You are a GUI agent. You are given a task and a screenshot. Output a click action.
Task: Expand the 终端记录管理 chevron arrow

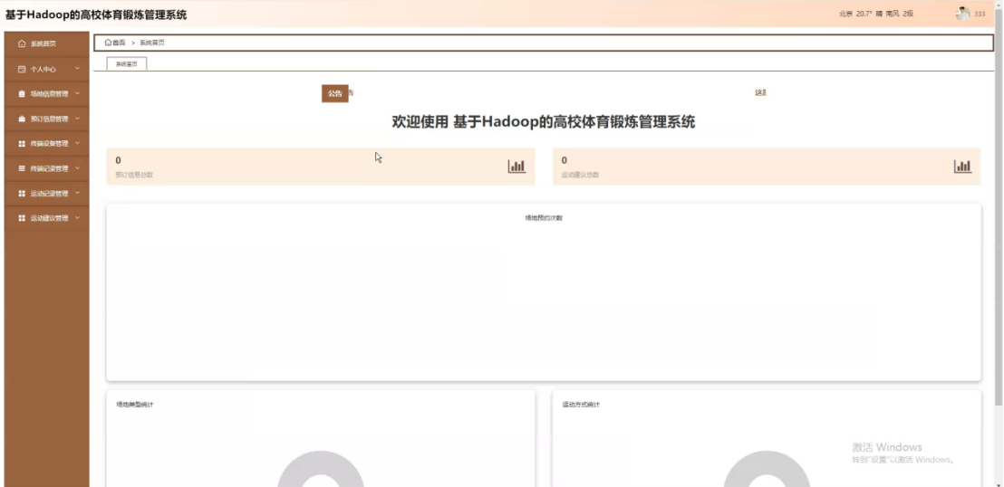[x=78, y=168]
